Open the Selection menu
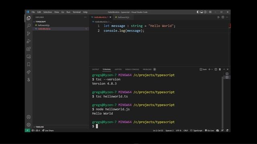Screen dimensions: 257x144 [x=47, y=12]
